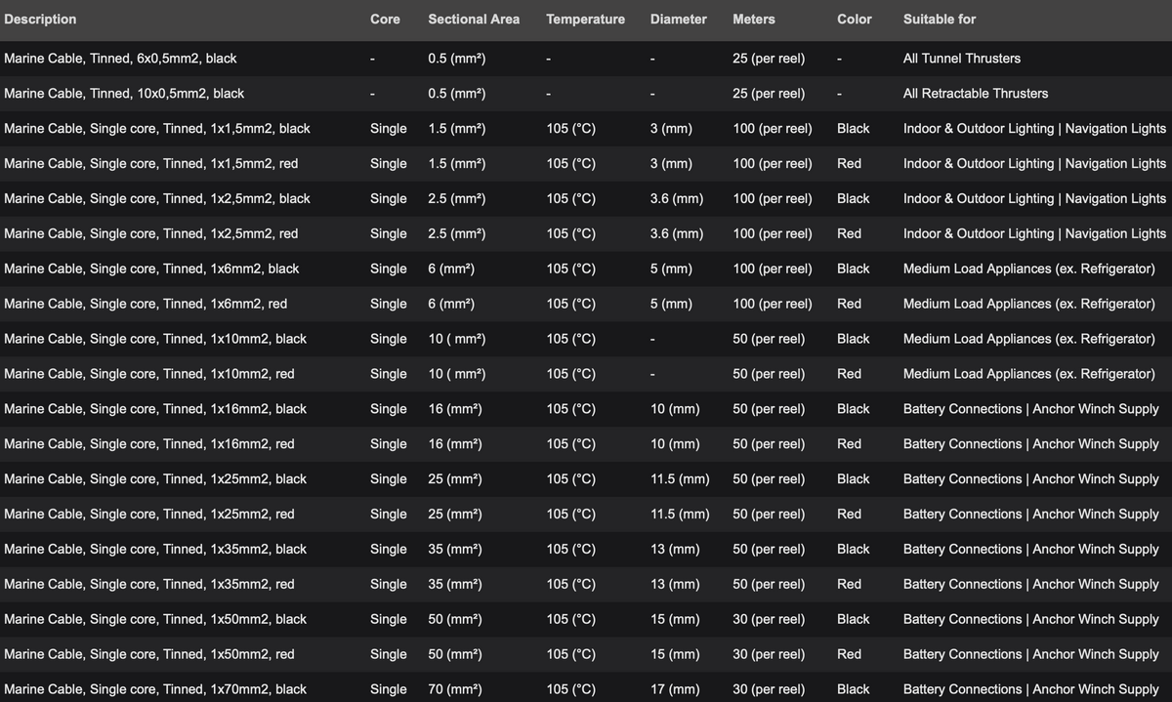Image resolution: width=1172 pixels, height=702 pixels.
Task: Open Single core 1x35mm2 red description
Action: [x=149, y=584]
